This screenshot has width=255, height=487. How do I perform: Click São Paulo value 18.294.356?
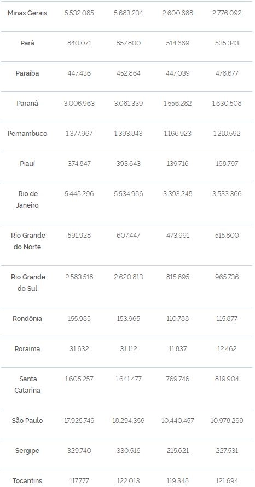tap(129, 421)
